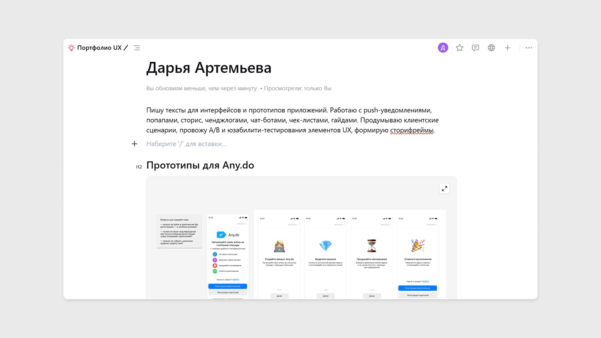The width and height of the screenshot is (601, 338).
Task: Click the underlined word сторифреймы
Action: click(411, 130)
